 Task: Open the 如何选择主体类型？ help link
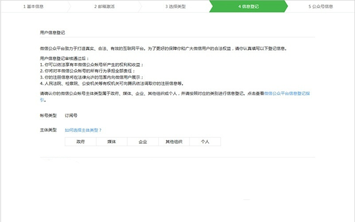tap(83, 130)
